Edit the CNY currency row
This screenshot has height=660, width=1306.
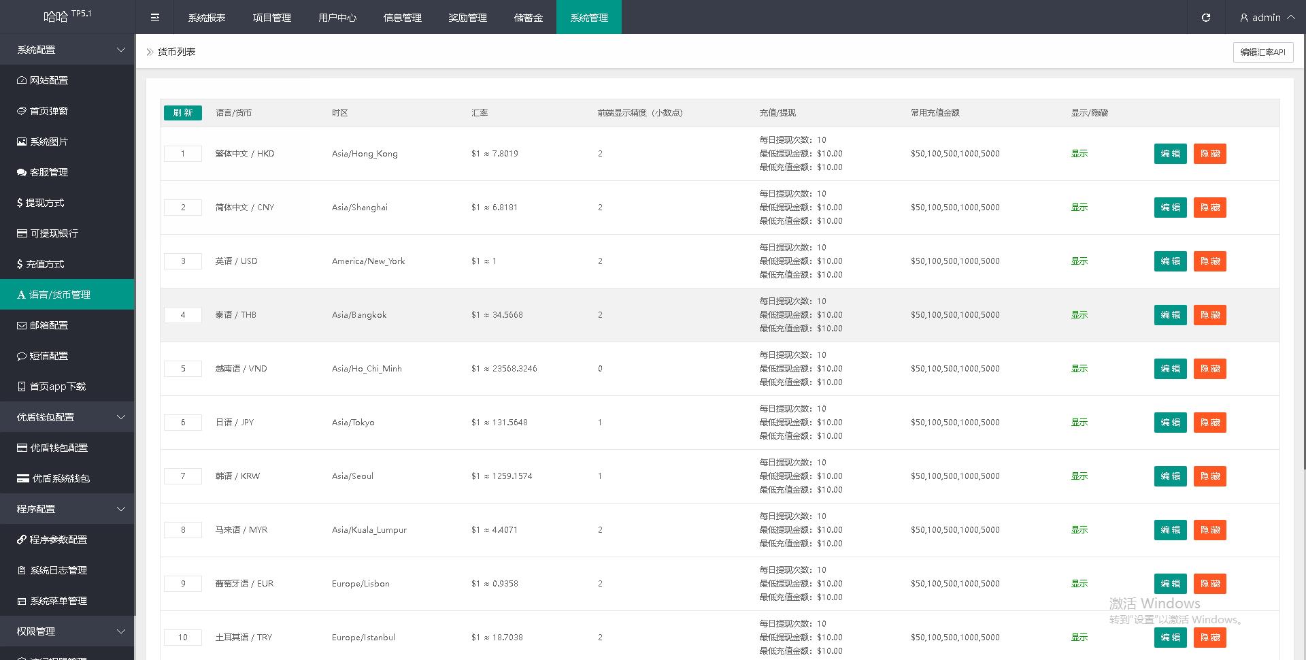click(1170, 208)
